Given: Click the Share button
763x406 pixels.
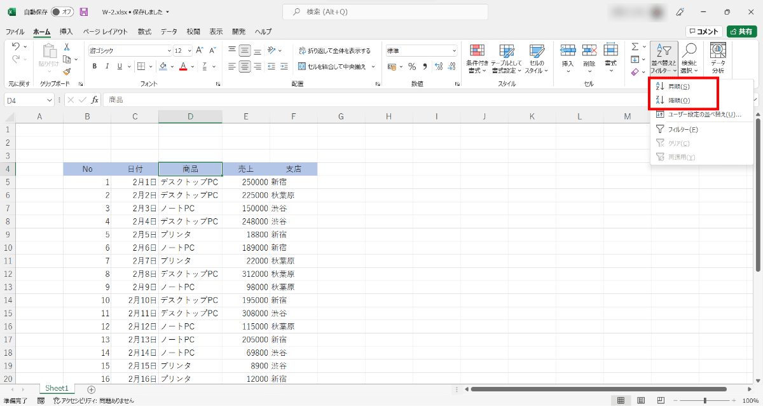Looking at the screenshot, I should [x=741, y=32].
